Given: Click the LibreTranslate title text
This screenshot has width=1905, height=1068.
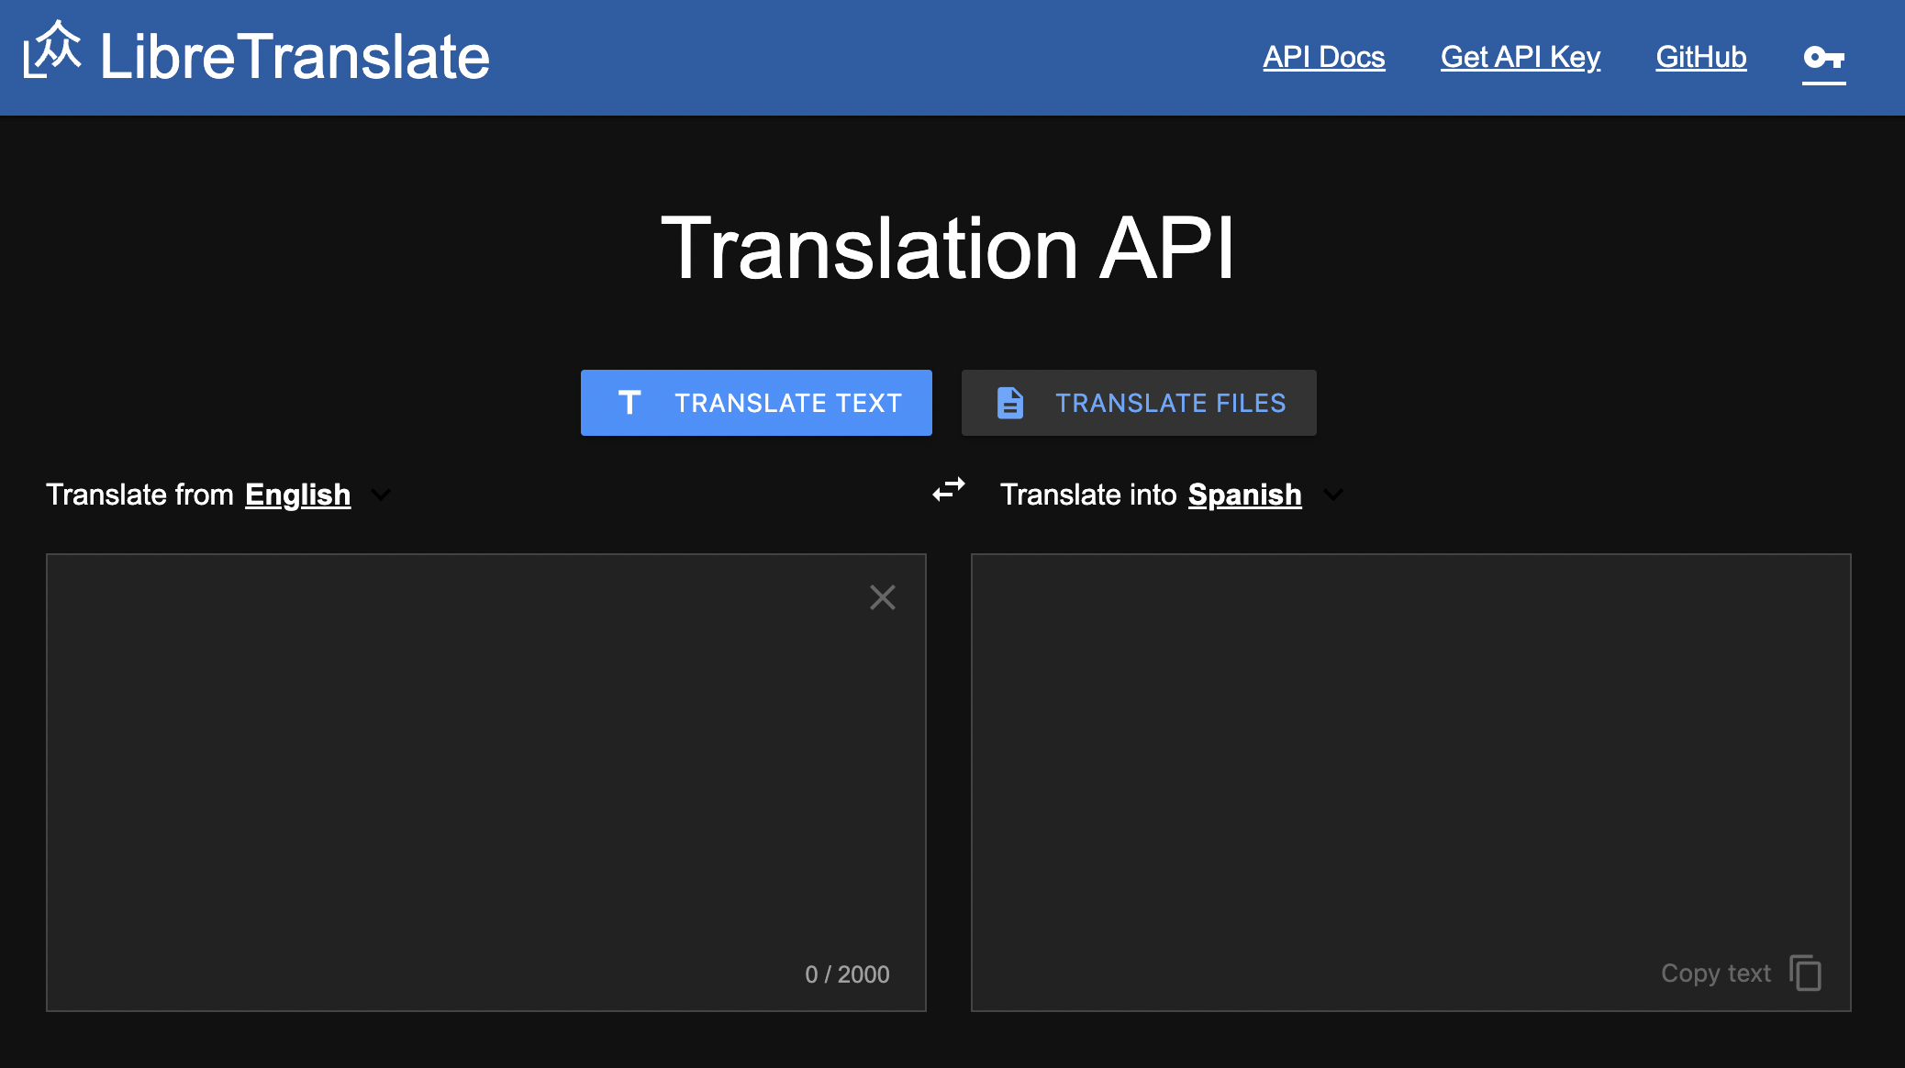Looking at the screenshot, I should (295, 57).
